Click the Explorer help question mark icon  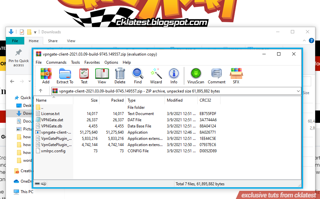click(311, 41)
